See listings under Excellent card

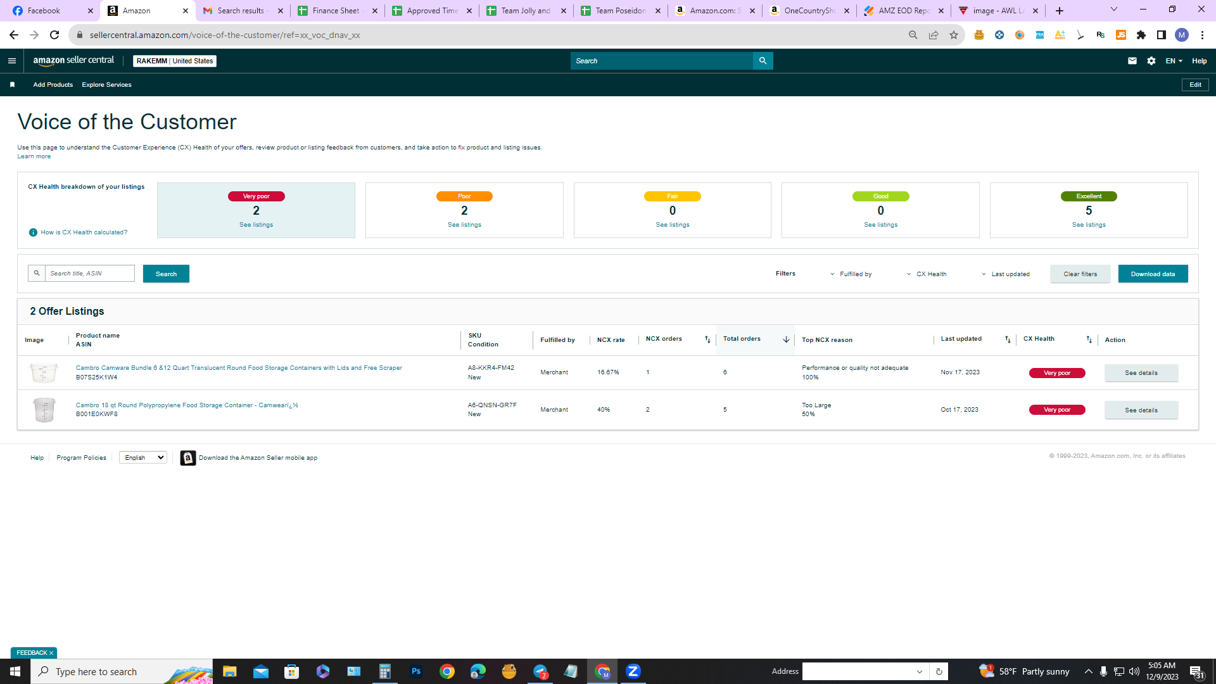(1088, 225)
